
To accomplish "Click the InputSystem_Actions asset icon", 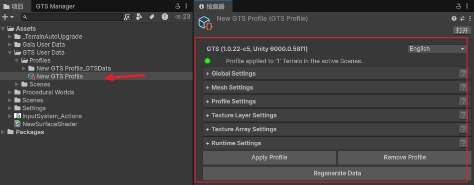I will click(x=17, y=116).
